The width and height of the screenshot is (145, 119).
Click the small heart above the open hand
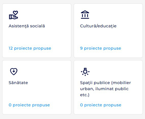pos(15,13)
